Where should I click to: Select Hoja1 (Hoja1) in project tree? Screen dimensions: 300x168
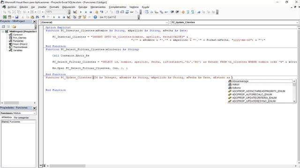coord(20,44)
